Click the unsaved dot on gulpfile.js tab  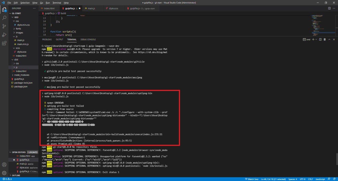79,8
